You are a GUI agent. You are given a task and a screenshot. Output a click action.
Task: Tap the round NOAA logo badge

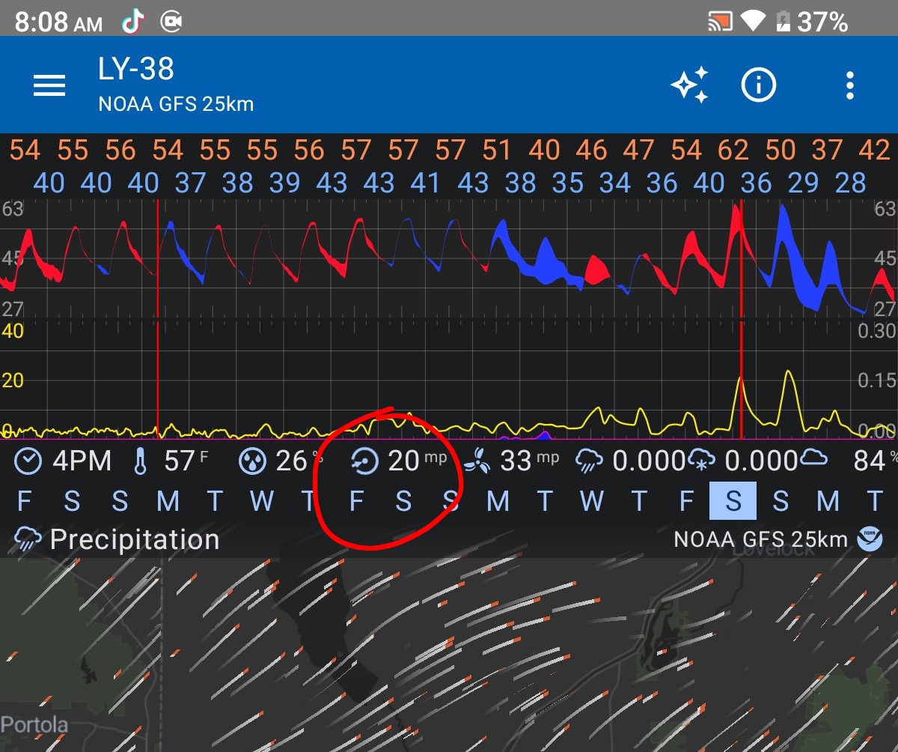[870, 539]
